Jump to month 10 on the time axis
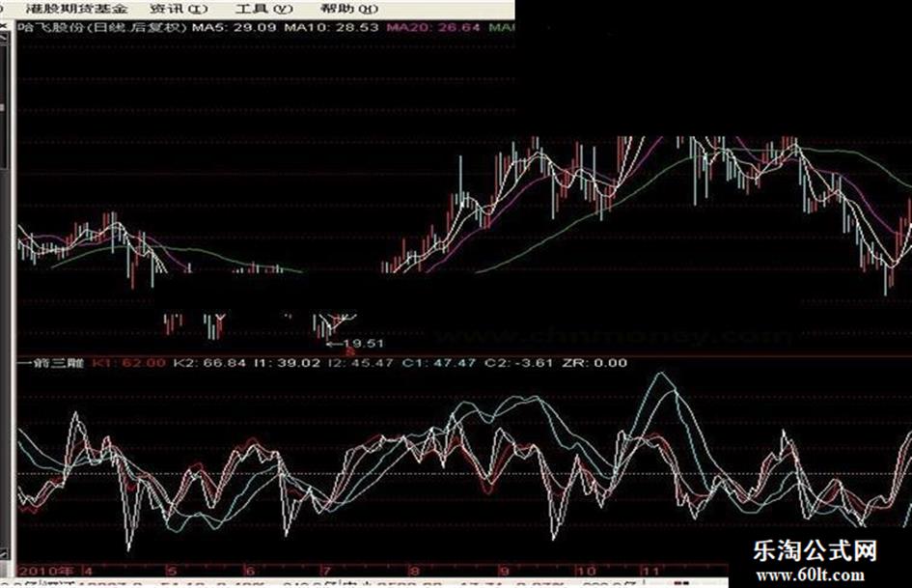Viewport: 912px width, 588px height. [x=588, y=572]
